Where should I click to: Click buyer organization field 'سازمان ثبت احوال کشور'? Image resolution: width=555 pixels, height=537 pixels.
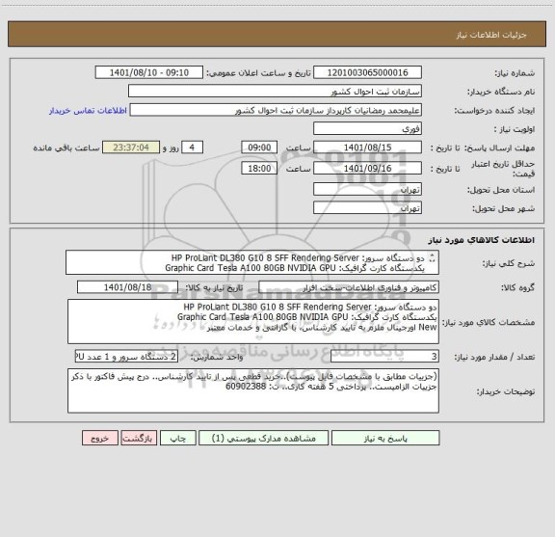click(275, 91)
